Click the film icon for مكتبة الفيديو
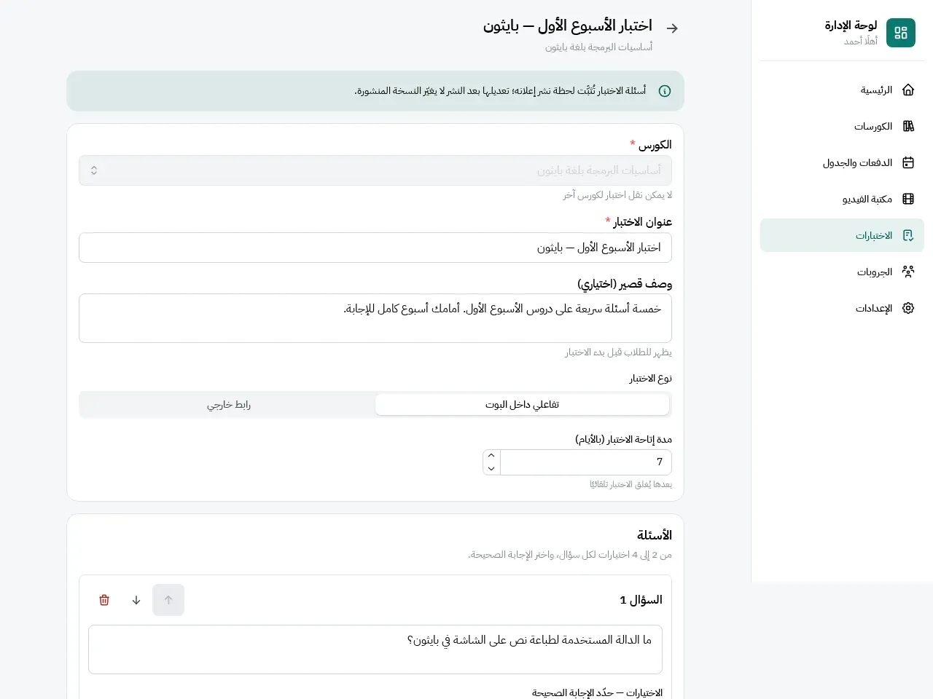This screenshot has width=933, height=699. pos(908,199)
